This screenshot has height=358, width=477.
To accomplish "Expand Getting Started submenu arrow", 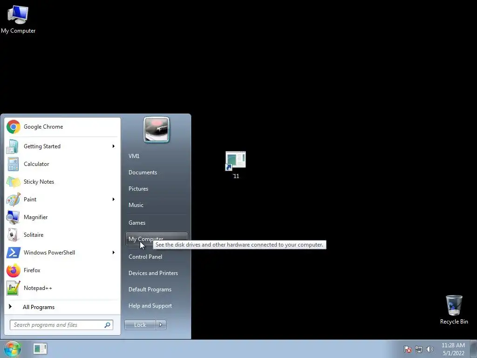I will point(114,146).
